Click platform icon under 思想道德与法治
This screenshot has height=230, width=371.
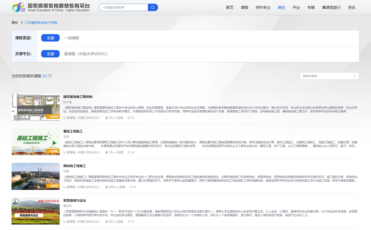(x=65, y=222)
